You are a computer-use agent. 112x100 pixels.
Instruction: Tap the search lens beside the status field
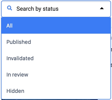[x=9, y=8]
